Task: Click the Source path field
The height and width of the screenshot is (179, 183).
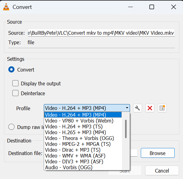Action: pos(101,33)
